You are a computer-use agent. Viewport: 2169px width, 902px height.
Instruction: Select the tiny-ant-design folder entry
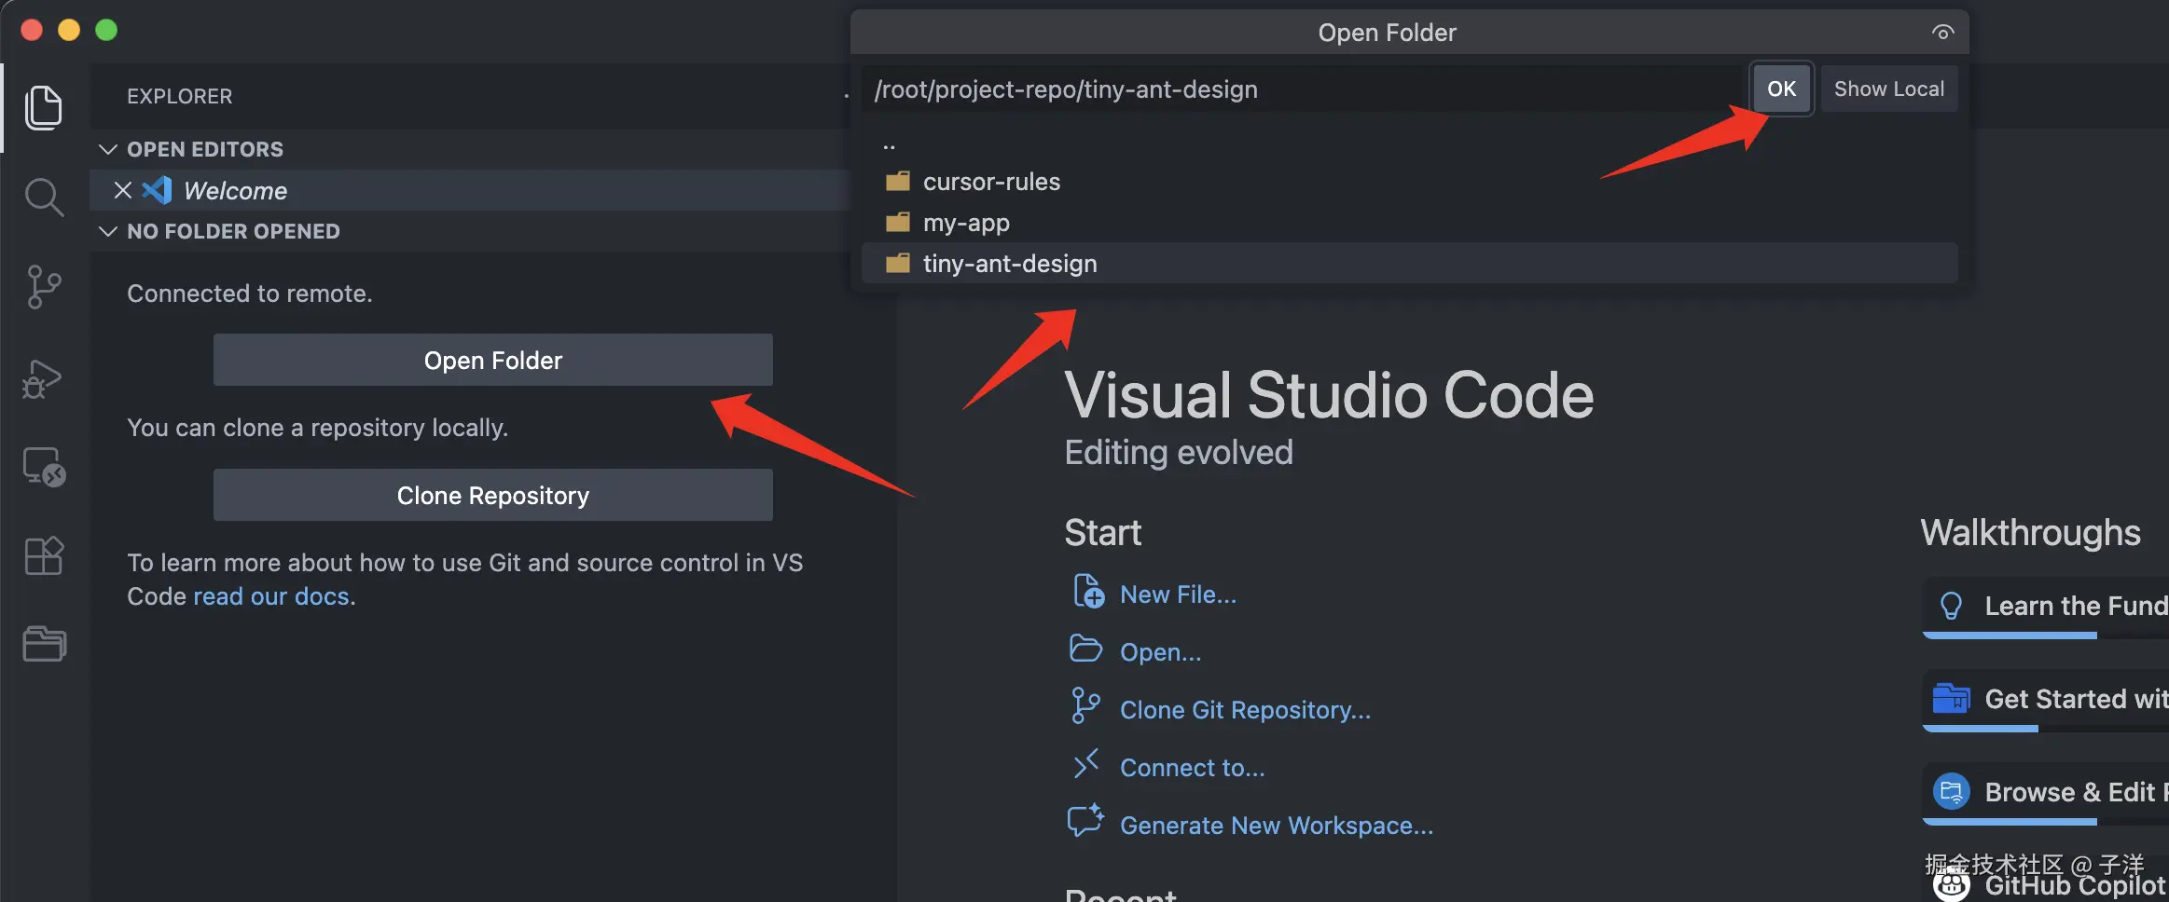tap(1409, 263)
